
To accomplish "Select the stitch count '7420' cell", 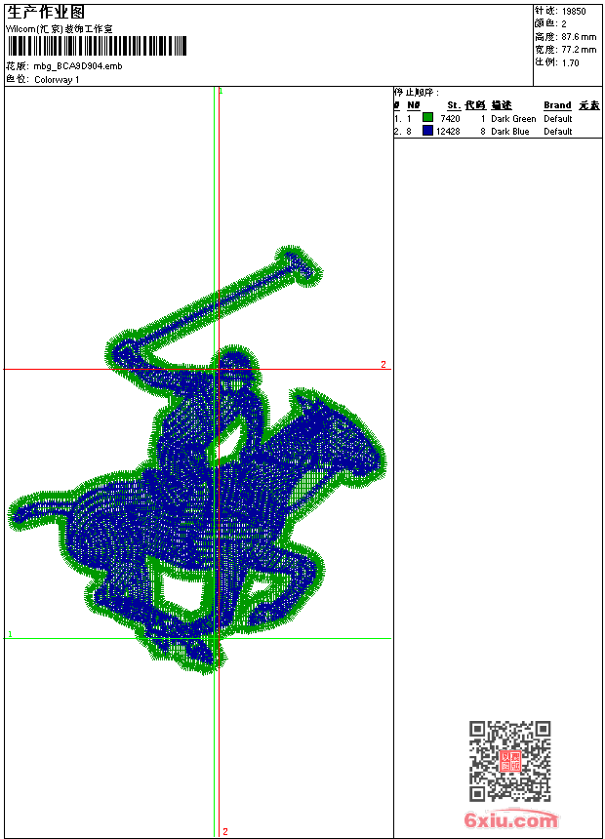I will [x=450, y=119].
